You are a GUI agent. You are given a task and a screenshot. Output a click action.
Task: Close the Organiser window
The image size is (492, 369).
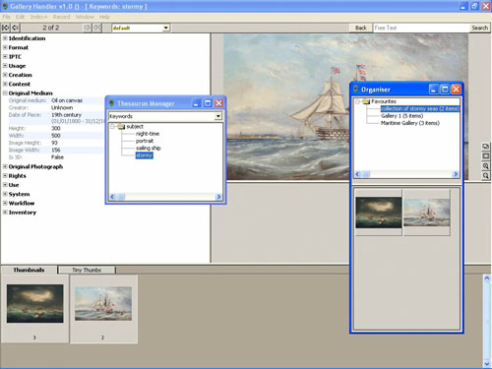456,90
